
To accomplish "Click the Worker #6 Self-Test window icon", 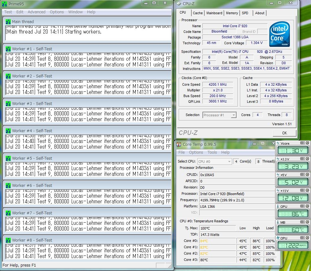I will click(x=8, y=186).
